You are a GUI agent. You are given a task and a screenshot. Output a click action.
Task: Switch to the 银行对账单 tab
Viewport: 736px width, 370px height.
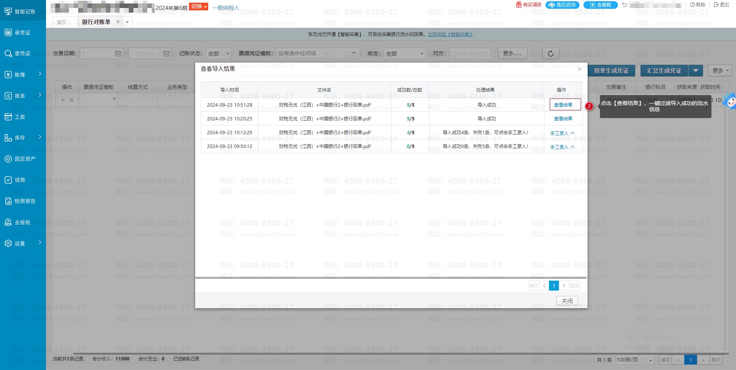pos(96,22)
